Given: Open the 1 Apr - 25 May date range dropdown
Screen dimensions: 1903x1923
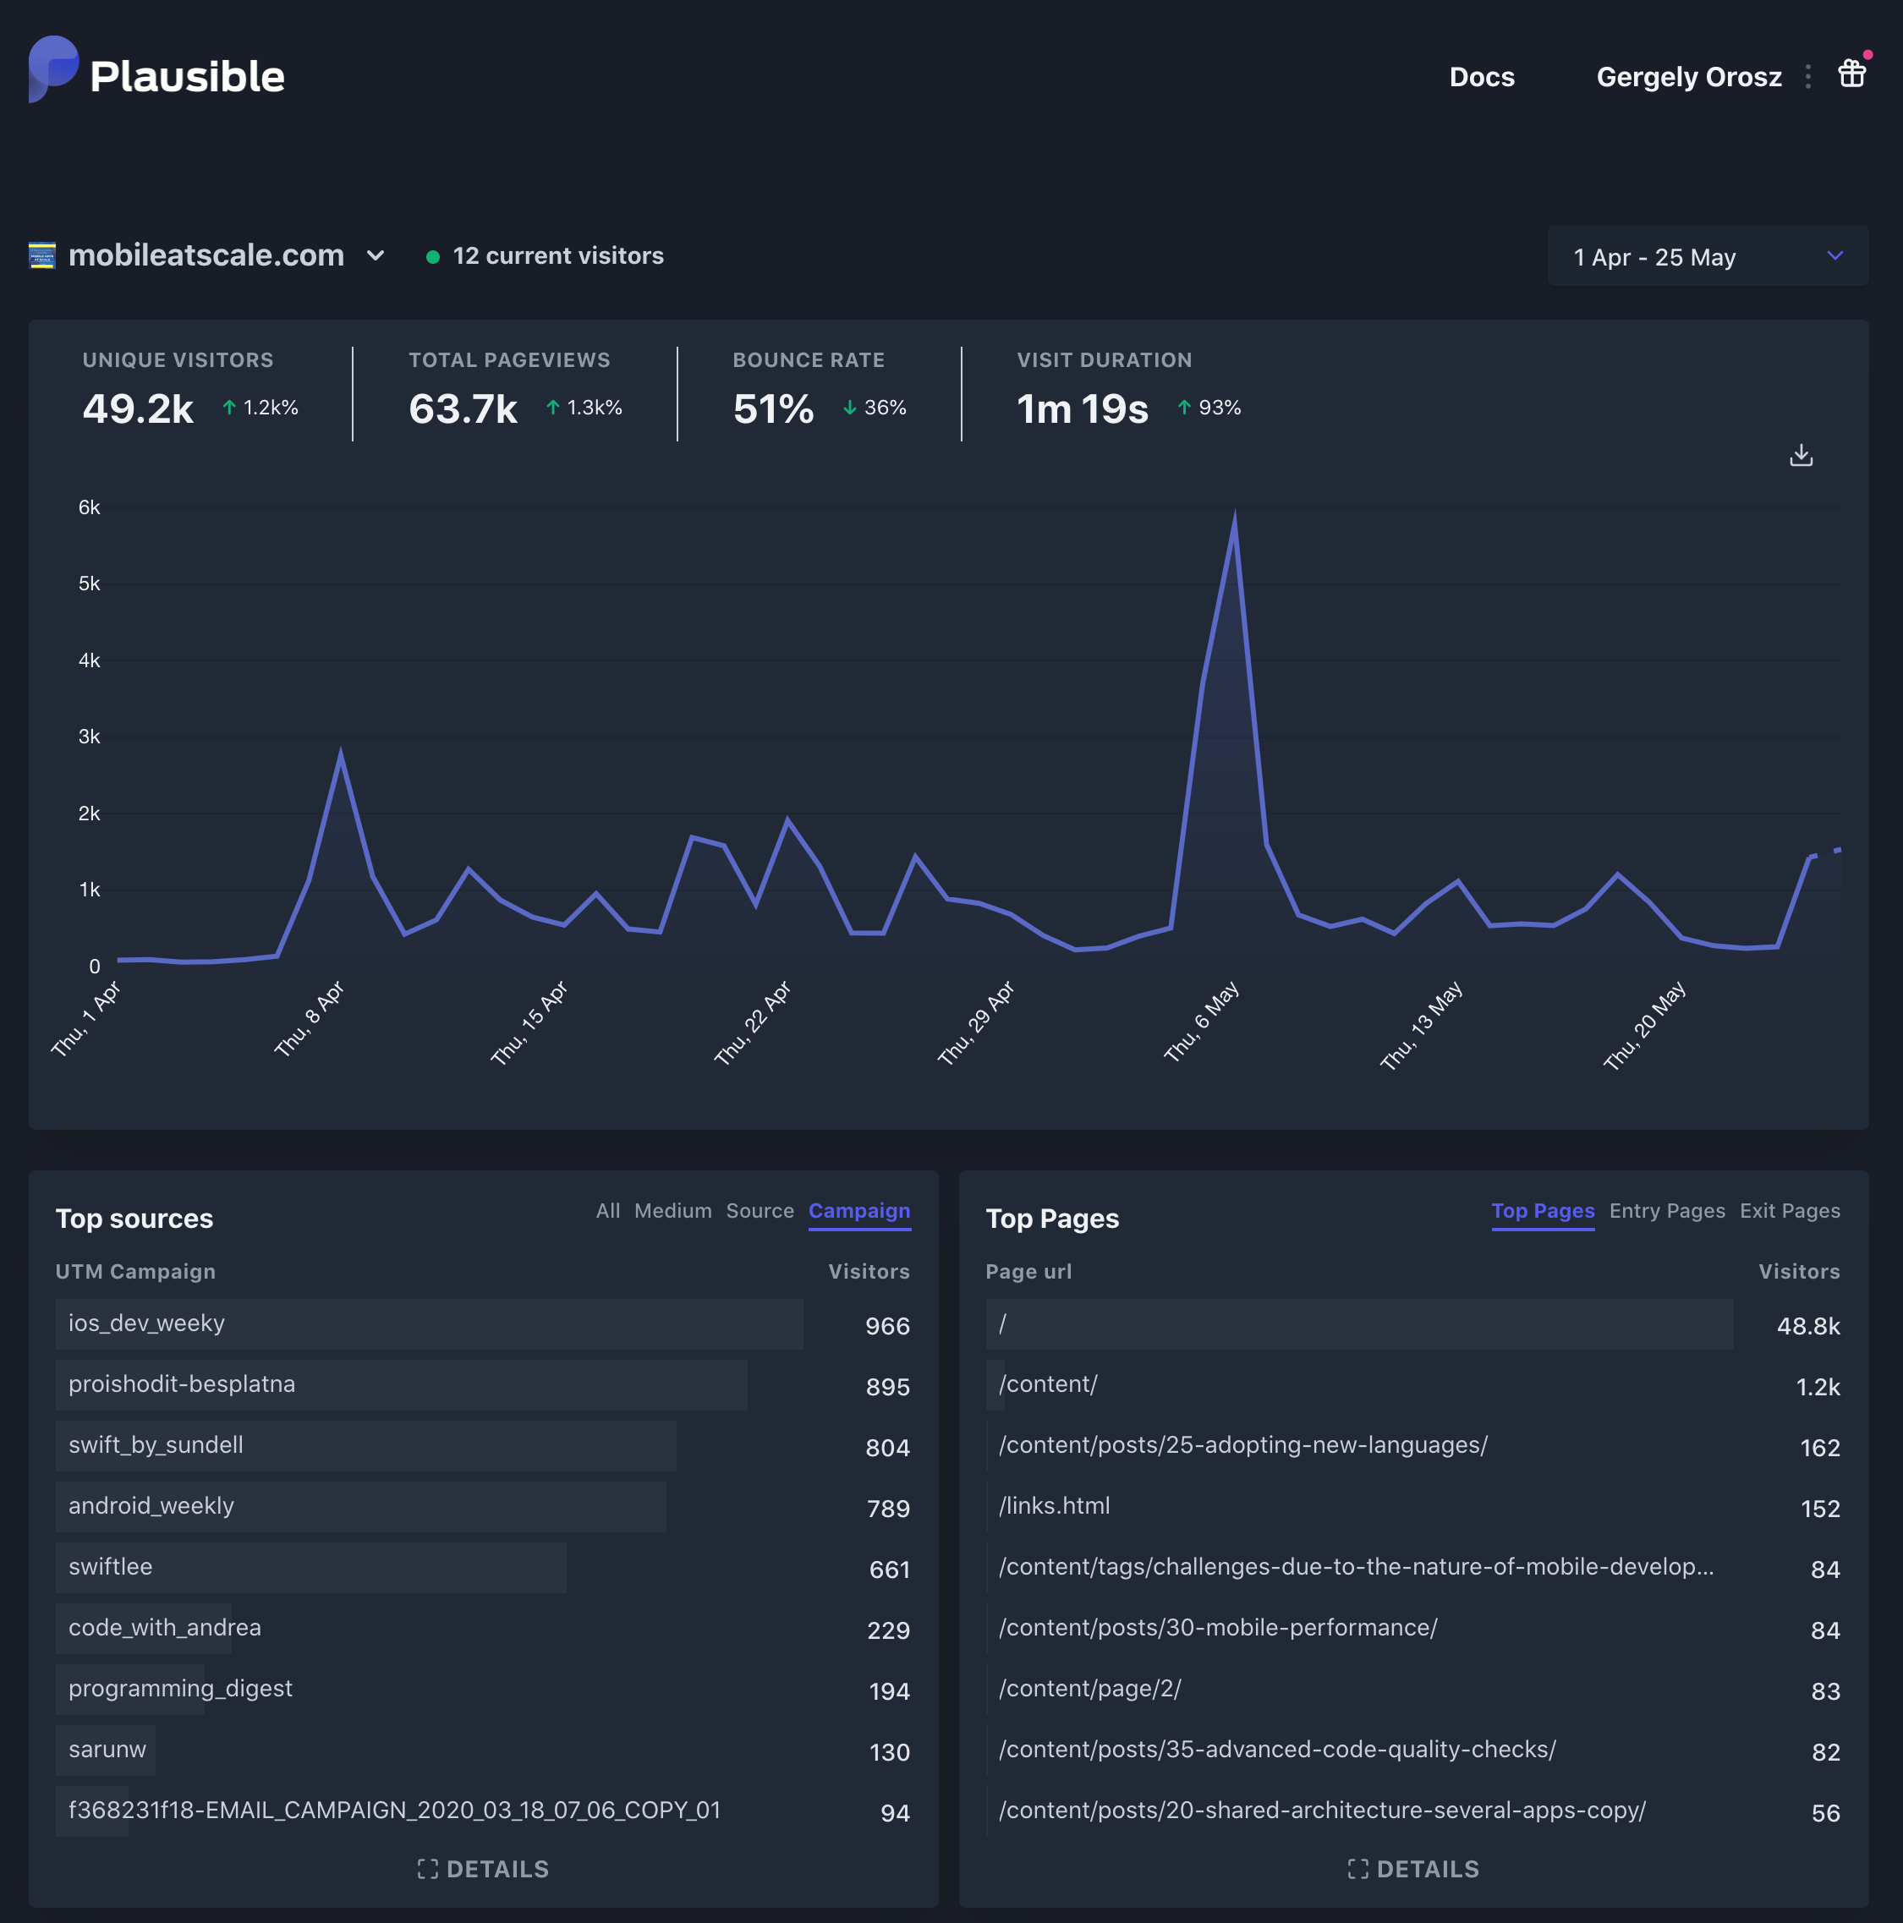Looking at the screenshot, I should click(x=1707, y=257).
